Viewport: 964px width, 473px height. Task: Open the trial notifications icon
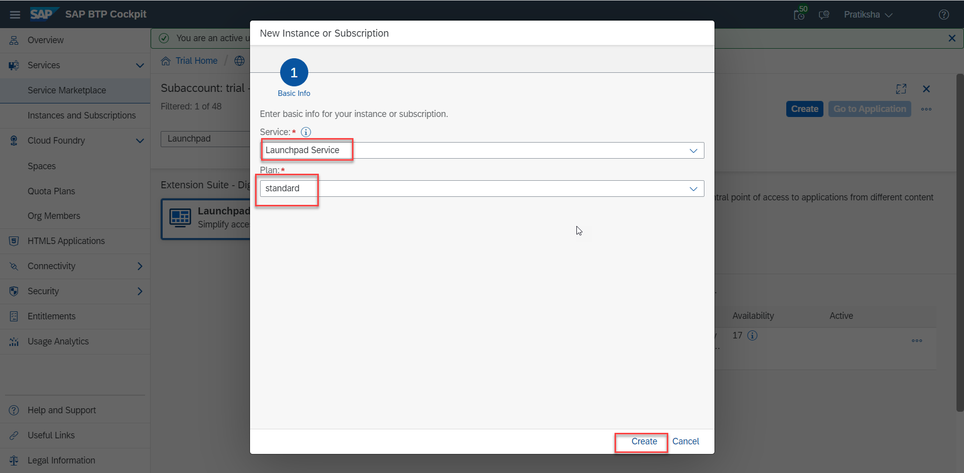click(x=799, y=15)
